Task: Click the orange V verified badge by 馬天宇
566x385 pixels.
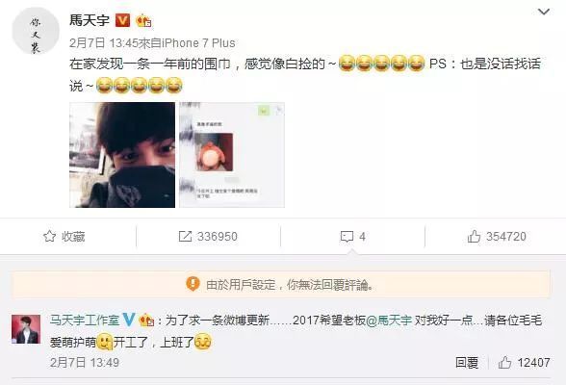Action: tap(122, 20)
